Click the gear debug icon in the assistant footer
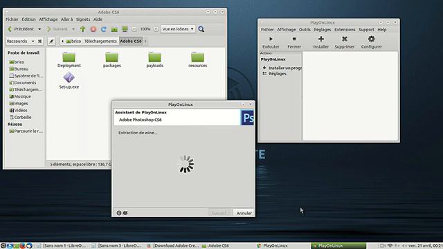The image size is (443, 249). [125, 213]
